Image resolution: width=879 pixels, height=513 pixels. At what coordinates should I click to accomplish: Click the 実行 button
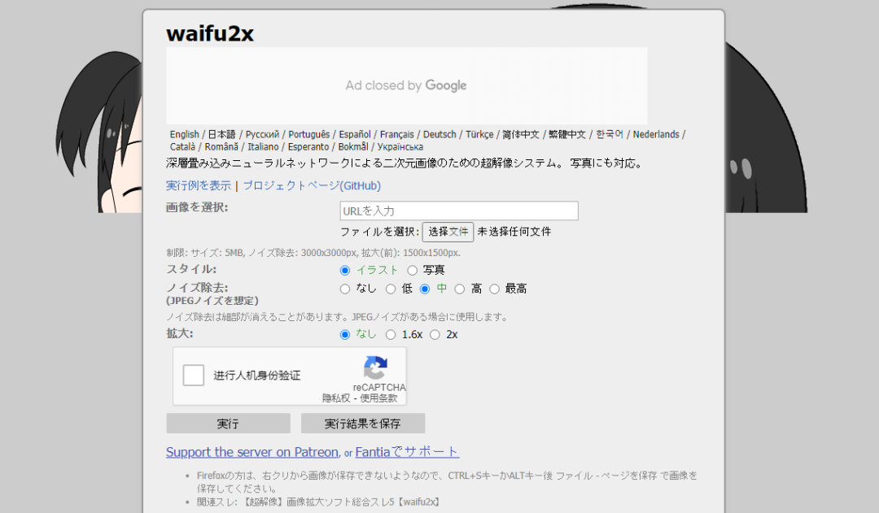(228, 424)
